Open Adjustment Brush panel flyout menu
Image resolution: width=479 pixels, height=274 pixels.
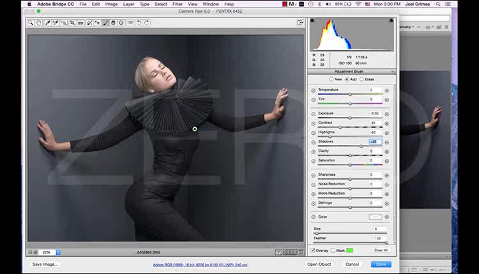click(x=393, y=72)
